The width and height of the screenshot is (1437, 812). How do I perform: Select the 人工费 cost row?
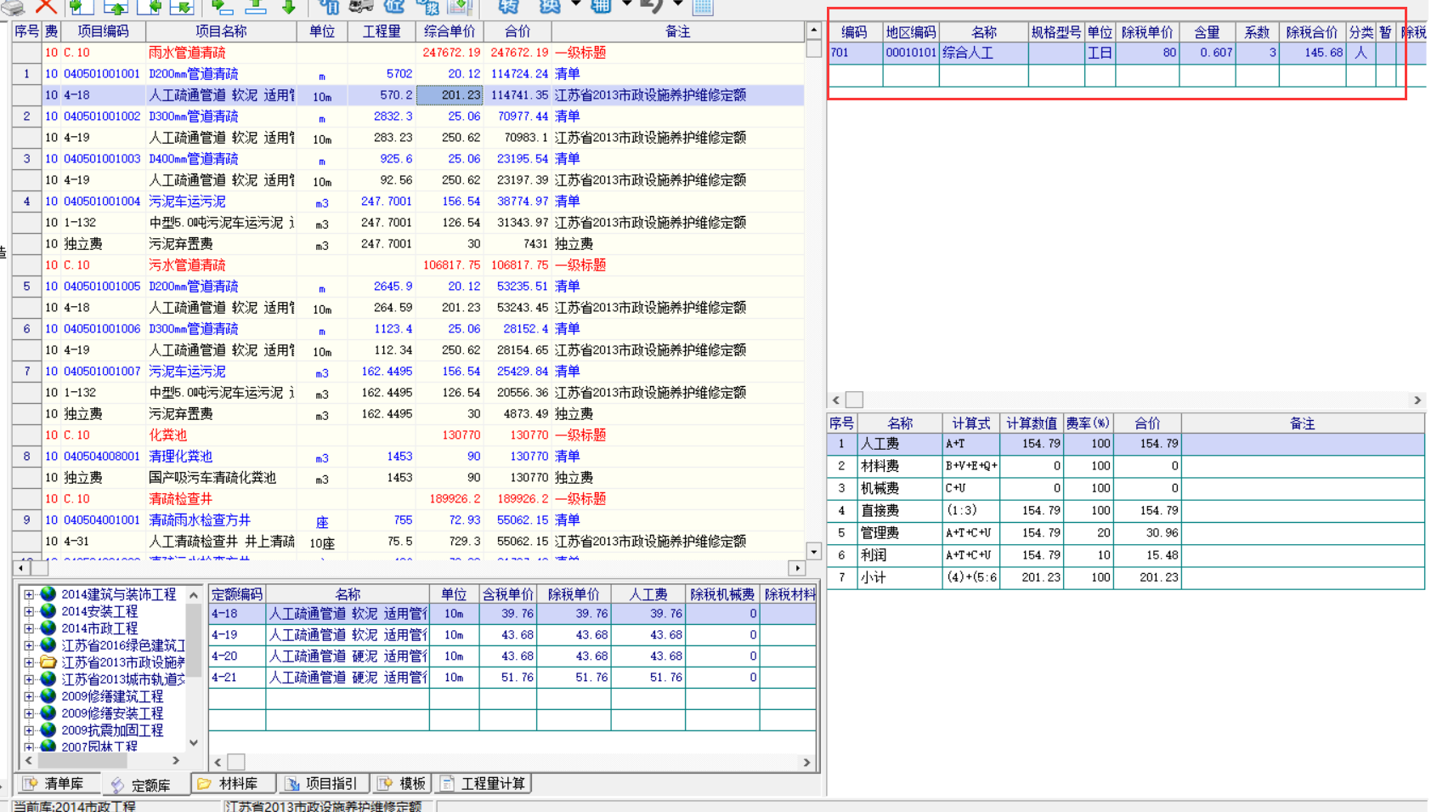tap(1126, 444)
